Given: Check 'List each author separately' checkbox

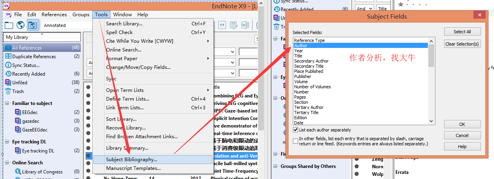Looking at the screenshot, I should click(x=296, y=130).
